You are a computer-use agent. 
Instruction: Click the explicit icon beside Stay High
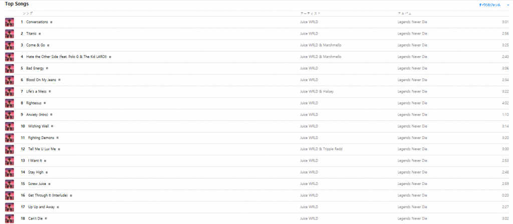click(47, 172)
